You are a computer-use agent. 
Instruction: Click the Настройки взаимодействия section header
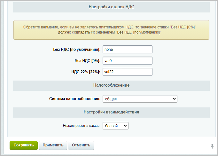point(111,112)
